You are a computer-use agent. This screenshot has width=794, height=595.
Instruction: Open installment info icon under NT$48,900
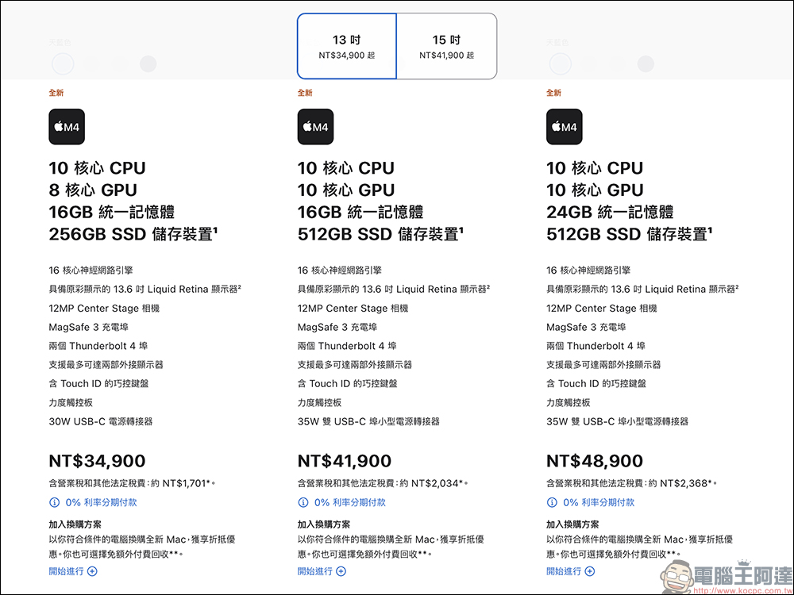(x=552, y=502)
